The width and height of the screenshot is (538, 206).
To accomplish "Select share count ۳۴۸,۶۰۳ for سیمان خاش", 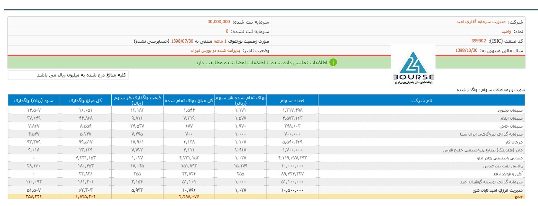I will 292,126.
